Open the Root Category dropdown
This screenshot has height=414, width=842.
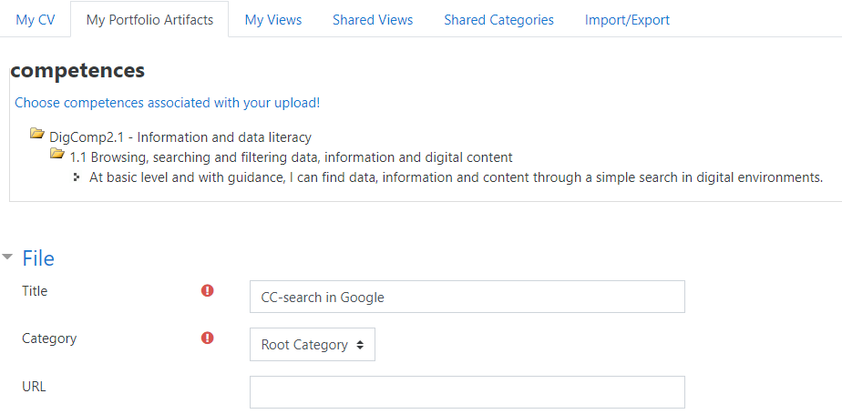click(312, 344)
